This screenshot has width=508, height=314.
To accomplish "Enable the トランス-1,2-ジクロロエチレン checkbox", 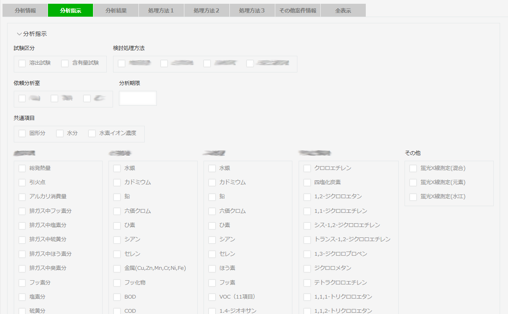I will tap(307, 239).
